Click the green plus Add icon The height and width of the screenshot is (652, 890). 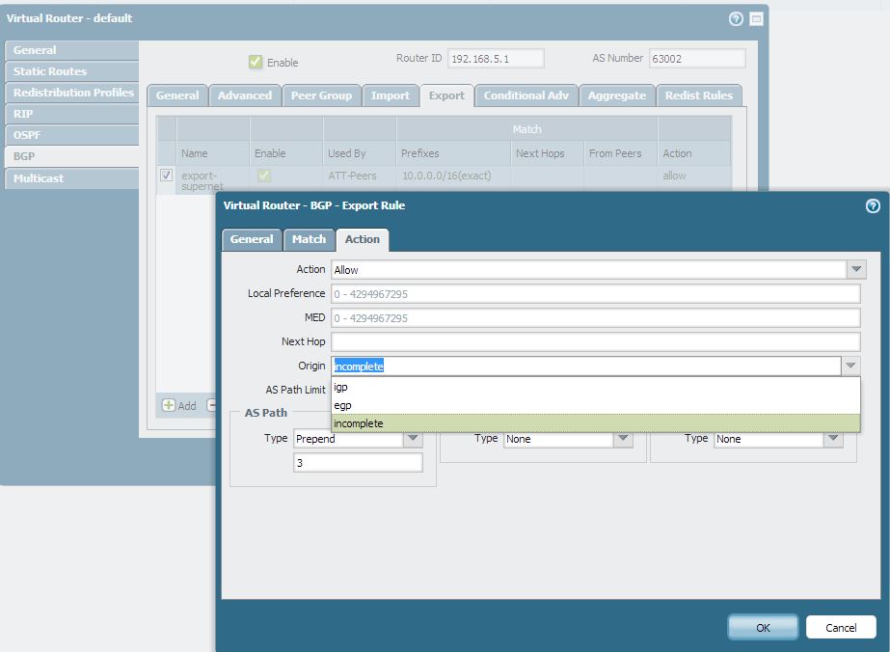point(169,405)
